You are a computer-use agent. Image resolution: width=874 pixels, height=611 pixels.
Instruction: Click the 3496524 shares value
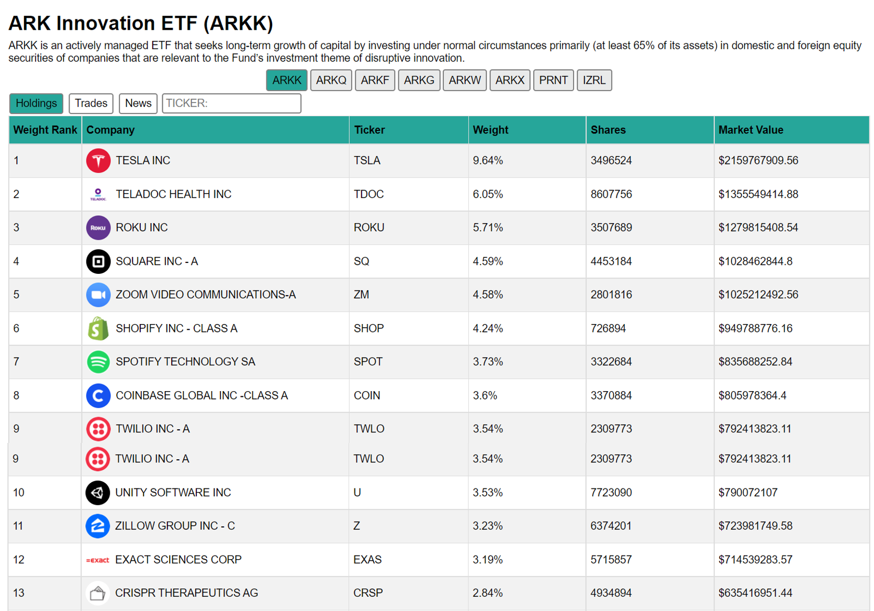611,161
